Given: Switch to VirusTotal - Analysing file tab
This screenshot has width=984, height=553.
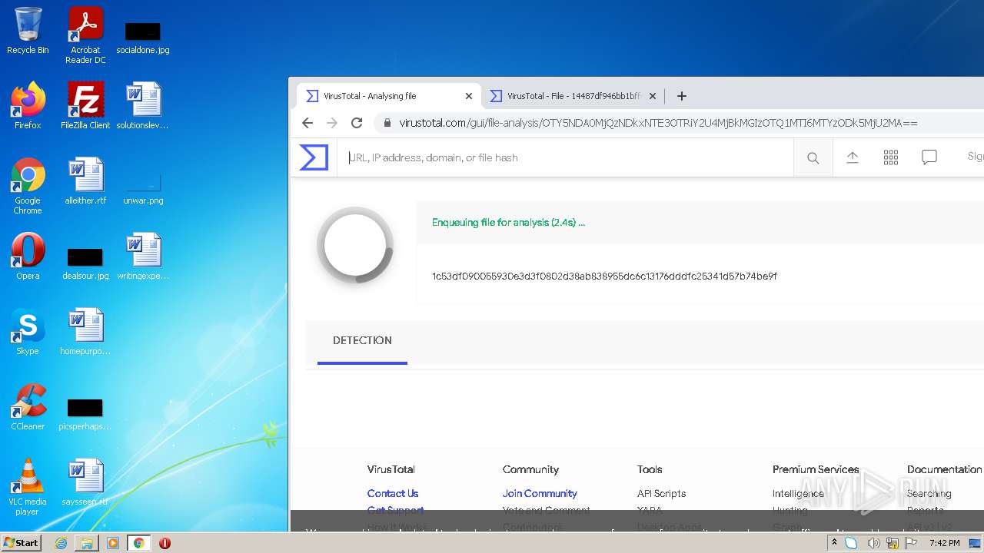Looking at the screenshot, I should 389,96.
